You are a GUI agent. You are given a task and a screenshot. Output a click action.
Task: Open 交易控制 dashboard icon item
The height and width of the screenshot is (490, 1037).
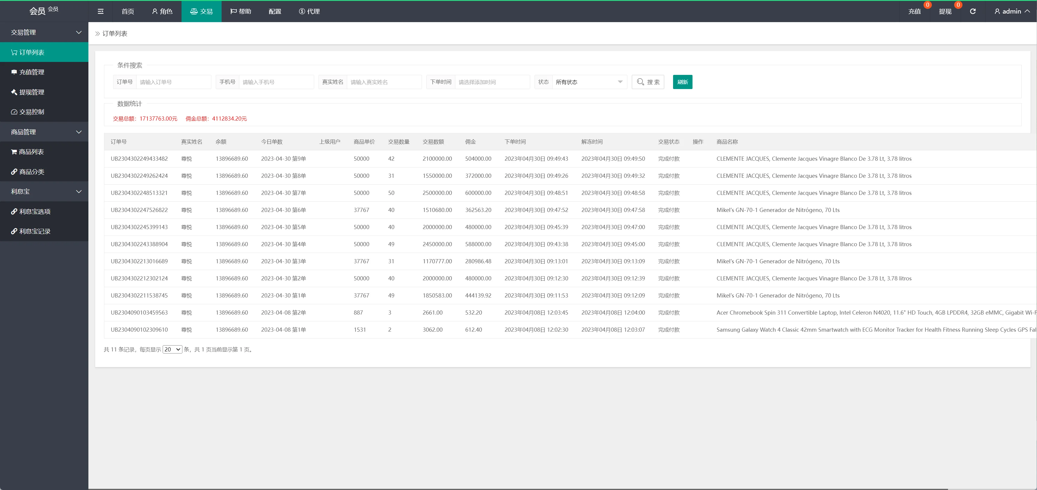[32, 112]
